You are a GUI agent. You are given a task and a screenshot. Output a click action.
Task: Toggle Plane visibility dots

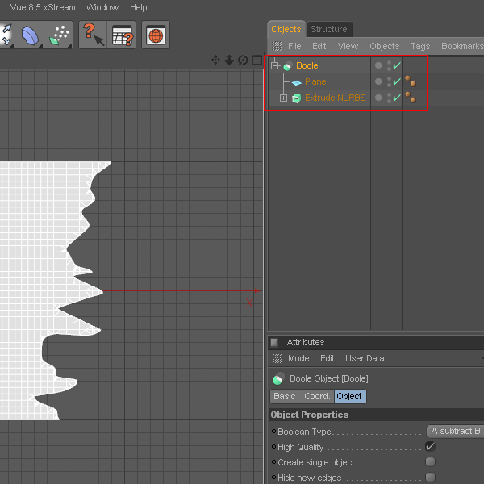click(389, 81)
